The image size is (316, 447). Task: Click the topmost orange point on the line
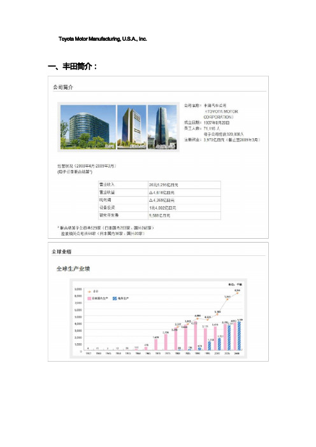coord(237,293)
